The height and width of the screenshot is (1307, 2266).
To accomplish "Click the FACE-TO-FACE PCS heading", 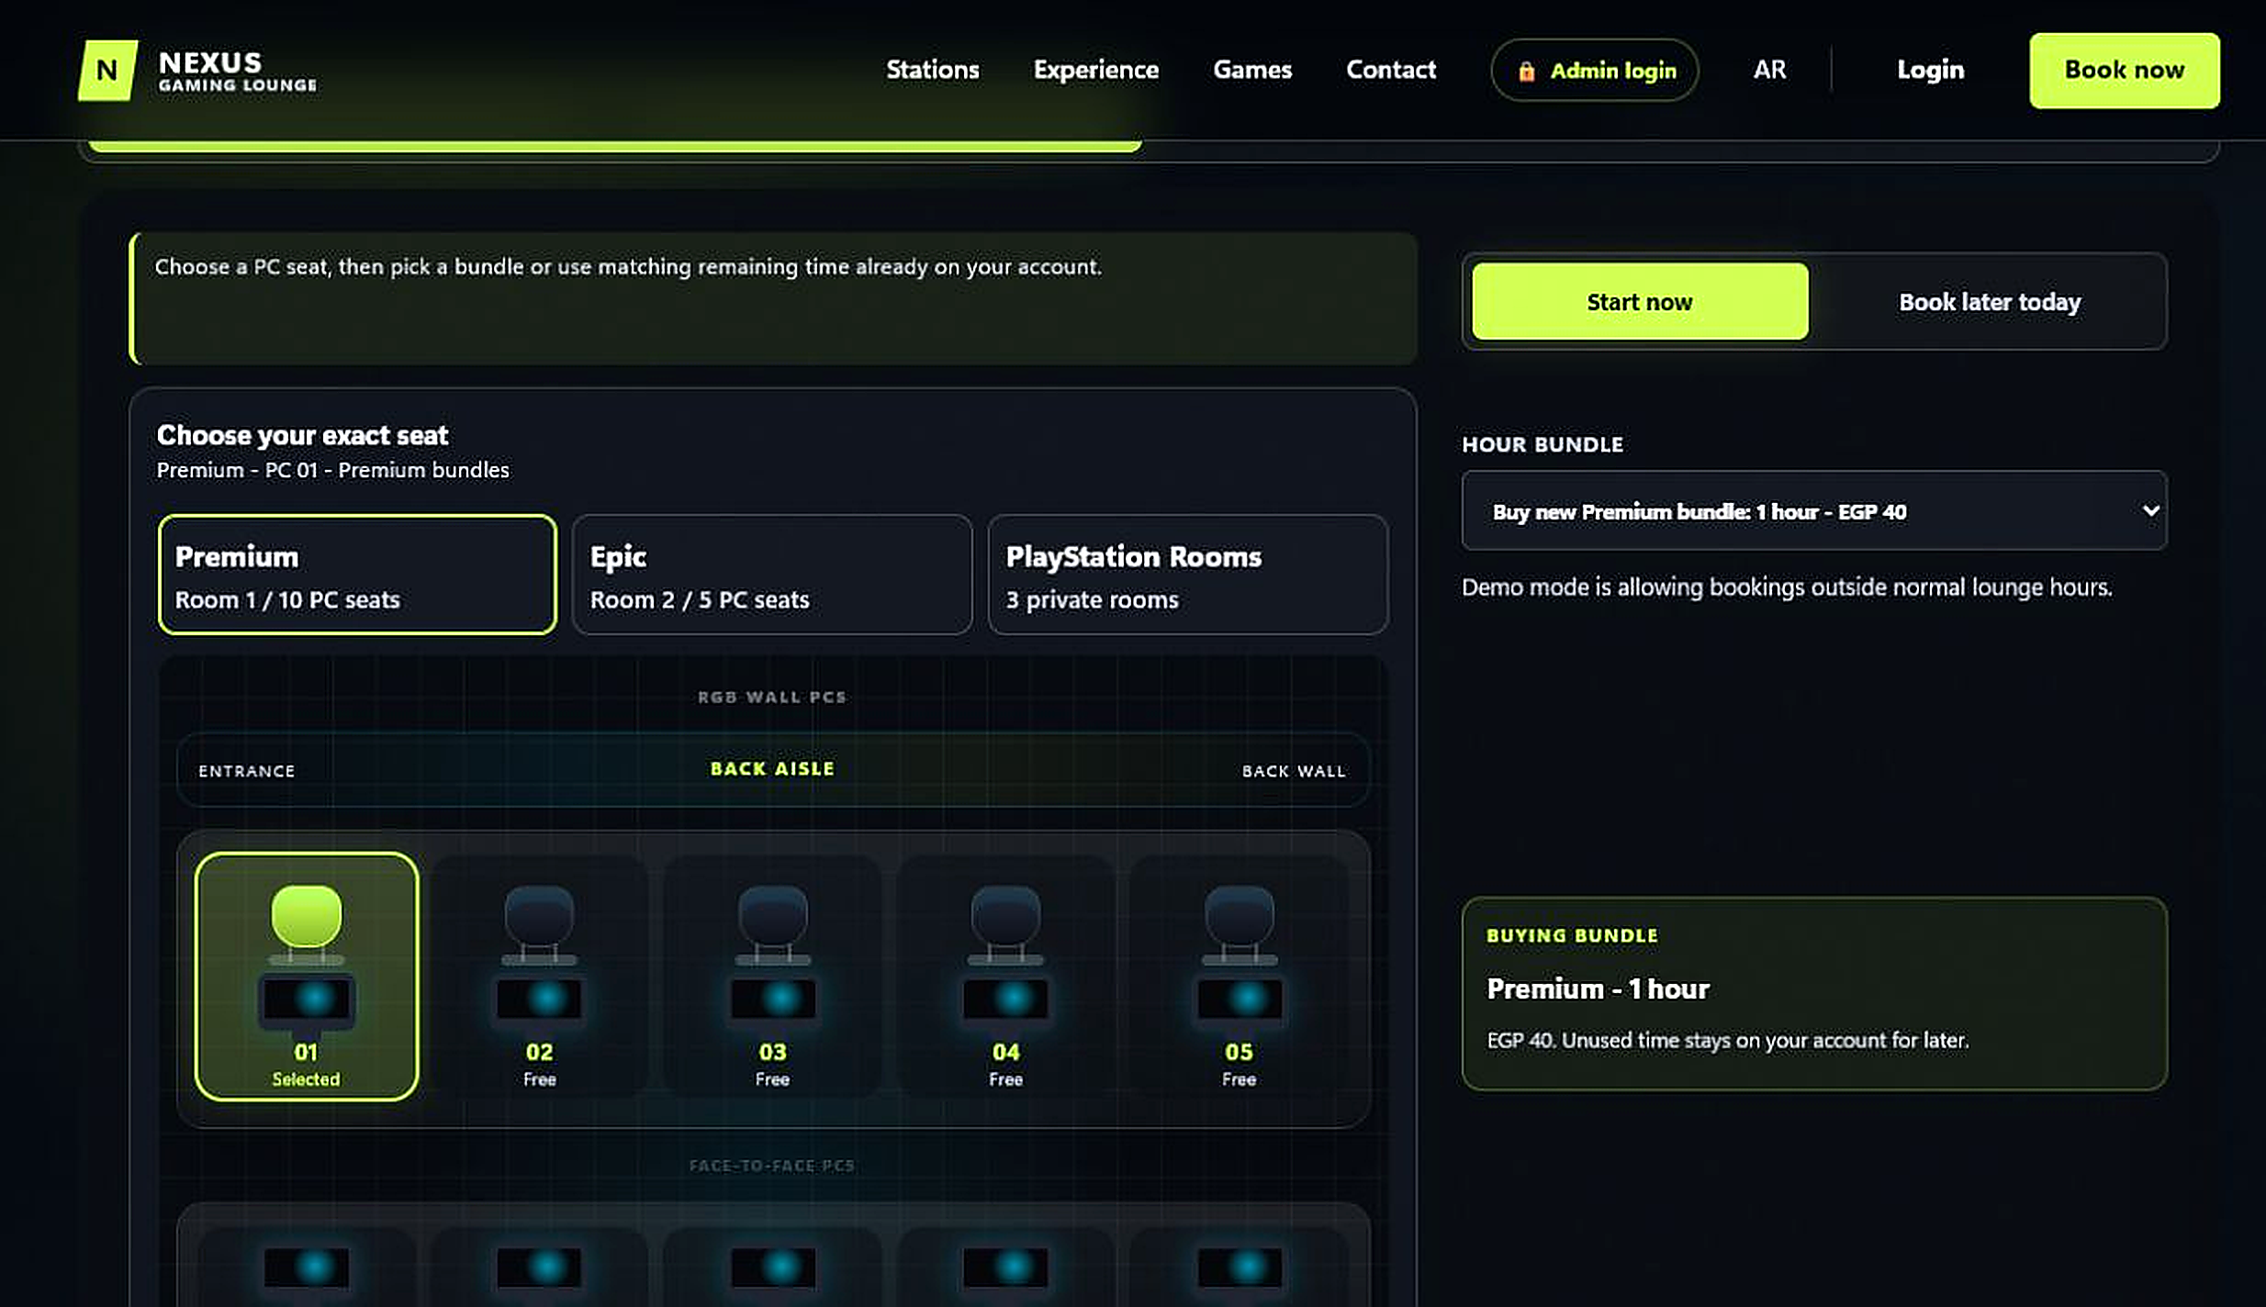I will point(772,1166).
